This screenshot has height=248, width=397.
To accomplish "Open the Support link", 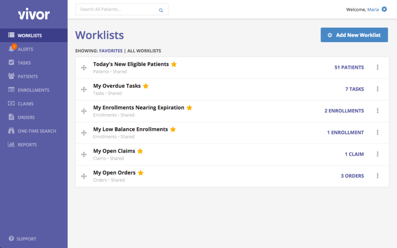I will coord(26,239).
